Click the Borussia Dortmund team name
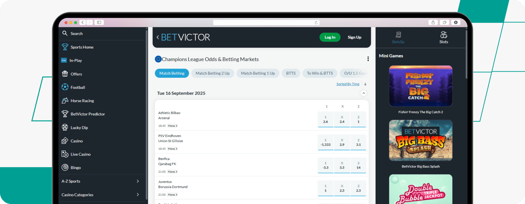Viewport: 525px width, 204px height. (173, 187)
